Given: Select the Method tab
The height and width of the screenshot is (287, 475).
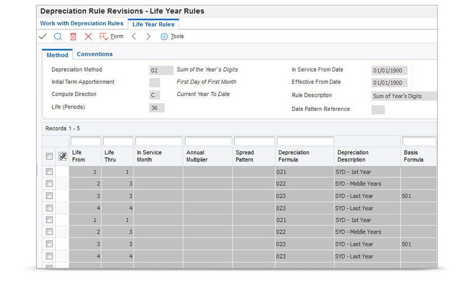Looking at the screenshot, I should click(57, 55).
